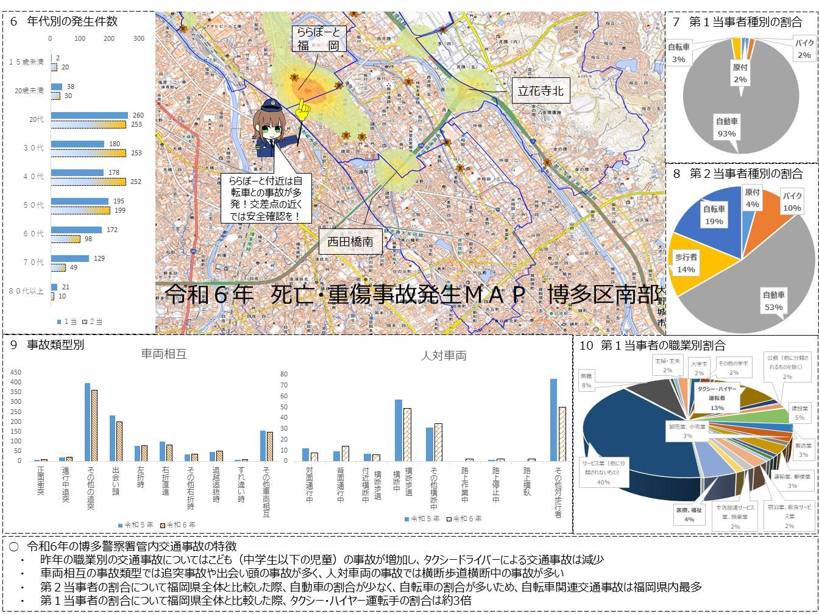This screenshot has height=614, width=819.
Task: Click the bar value 260 for 20代
Action: click(x=138, y=115)
